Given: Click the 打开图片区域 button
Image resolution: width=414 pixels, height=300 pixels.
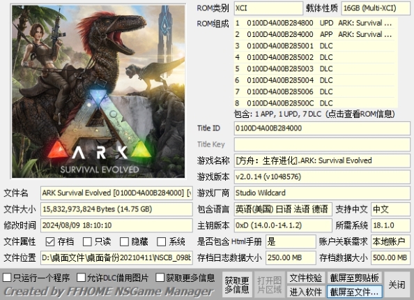Looking at the screenshot, I should click(x=269, y=285).
